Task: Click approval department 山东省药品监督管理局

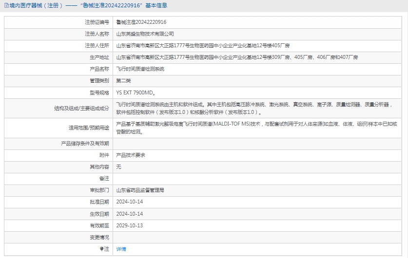Action: (x=140, y=190)
